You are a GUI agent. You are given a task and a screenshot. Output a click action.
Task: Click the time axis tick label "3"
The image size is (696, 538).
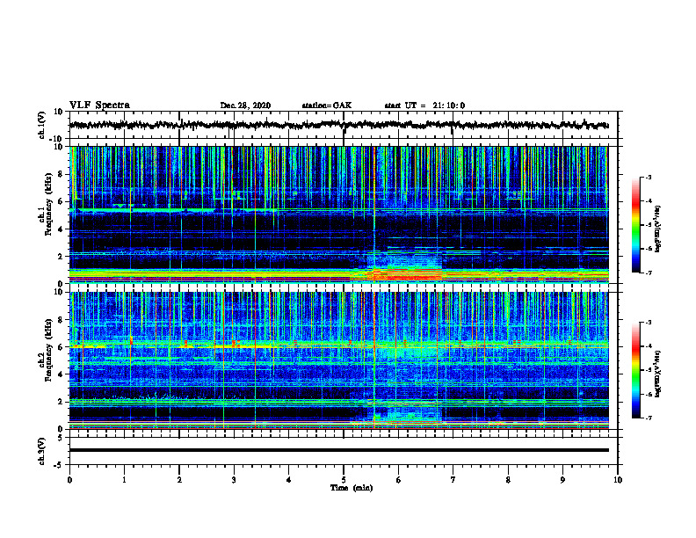[x=234, y=480]
